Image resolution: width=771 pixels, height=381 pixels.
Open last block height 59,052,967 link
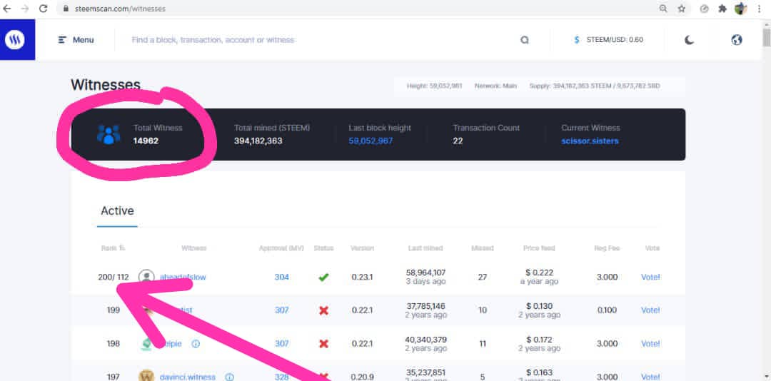pos(371,141)
